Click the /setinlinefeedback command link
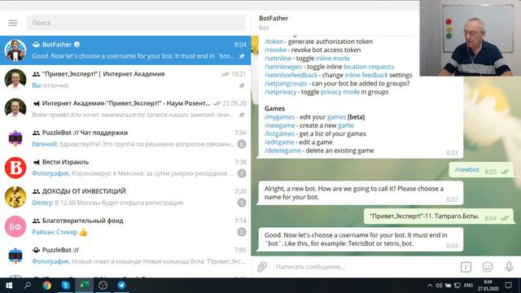Viewport: 521px width, 293px height. (291, 75)
